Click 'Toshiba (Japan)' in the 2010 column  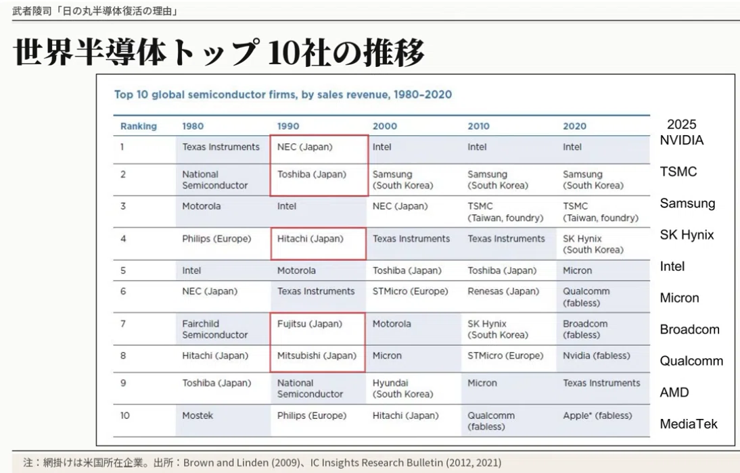click(x=502, y=271)
